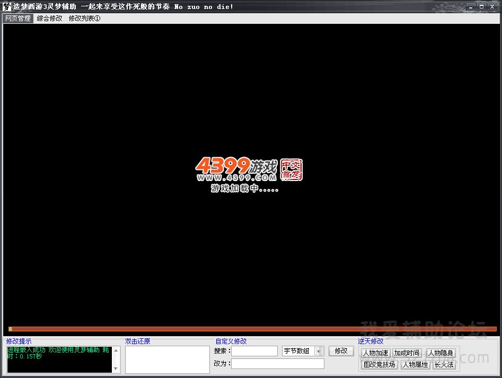Click the 图改竞技场 button
Screen dimensions: 502x378
click(380, 365)
